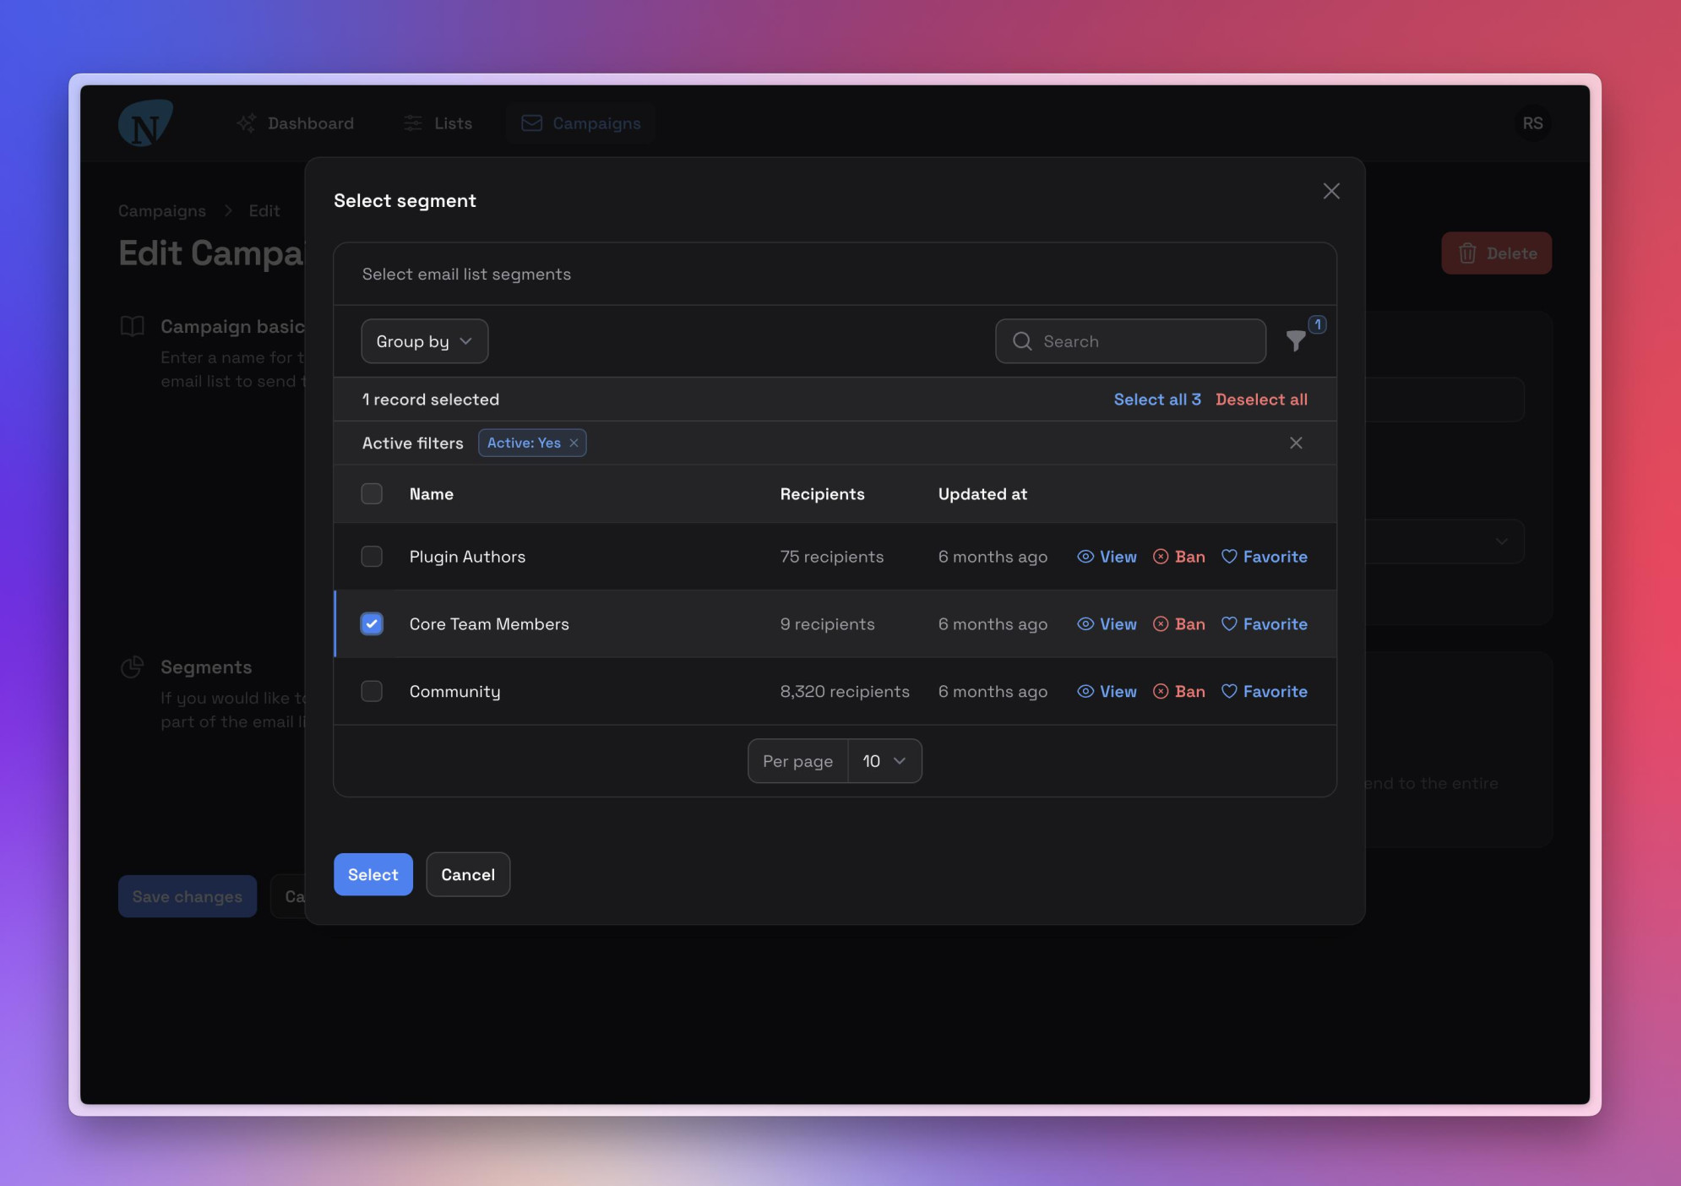Favorite the Community segment
The image size is (1681, 1186).
pyautogui.click(x=1264, y=691)
